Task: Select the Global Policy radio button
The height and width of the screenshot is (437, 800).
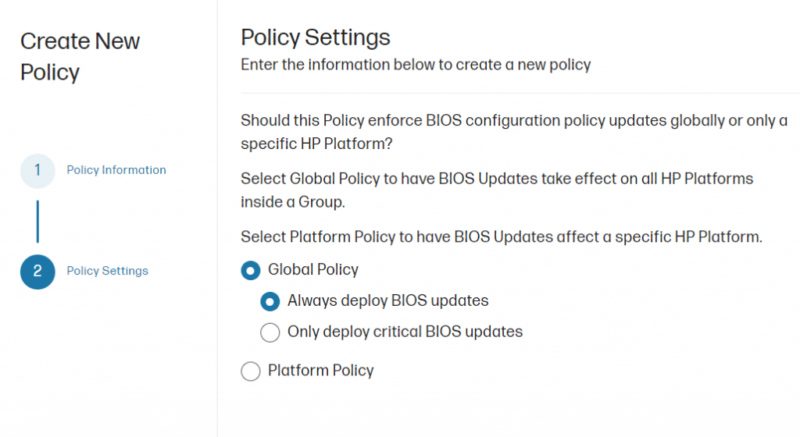Action: pyautogui.click(x=251, y=271)
